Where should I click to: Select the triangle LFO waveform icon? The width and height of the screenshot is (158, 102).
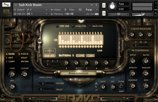[96, 84]
